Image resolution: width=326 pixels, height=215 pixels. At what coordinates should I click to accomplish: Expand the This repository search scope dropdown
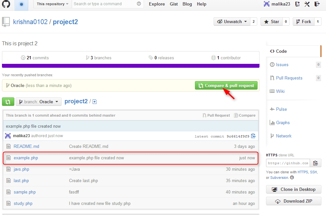click(52, 4)
